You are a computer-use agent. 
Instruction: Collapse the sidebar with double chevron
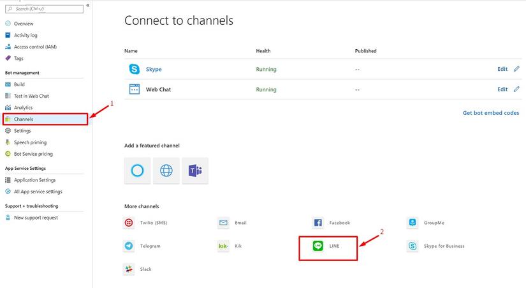(x=88, y=5)
